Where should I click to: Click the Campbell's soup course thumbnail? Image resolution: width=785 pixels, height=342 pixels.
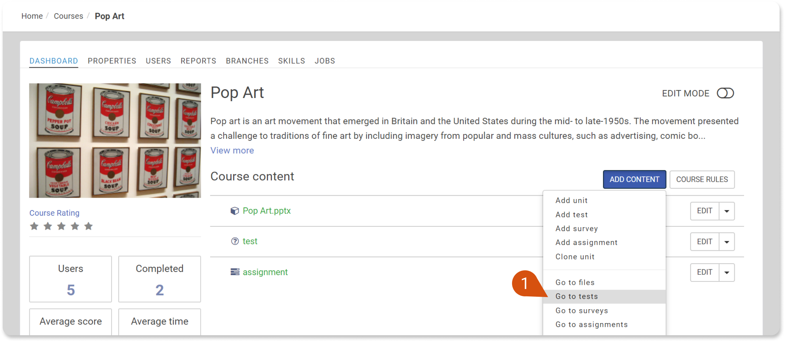click(x=115, y=141)
